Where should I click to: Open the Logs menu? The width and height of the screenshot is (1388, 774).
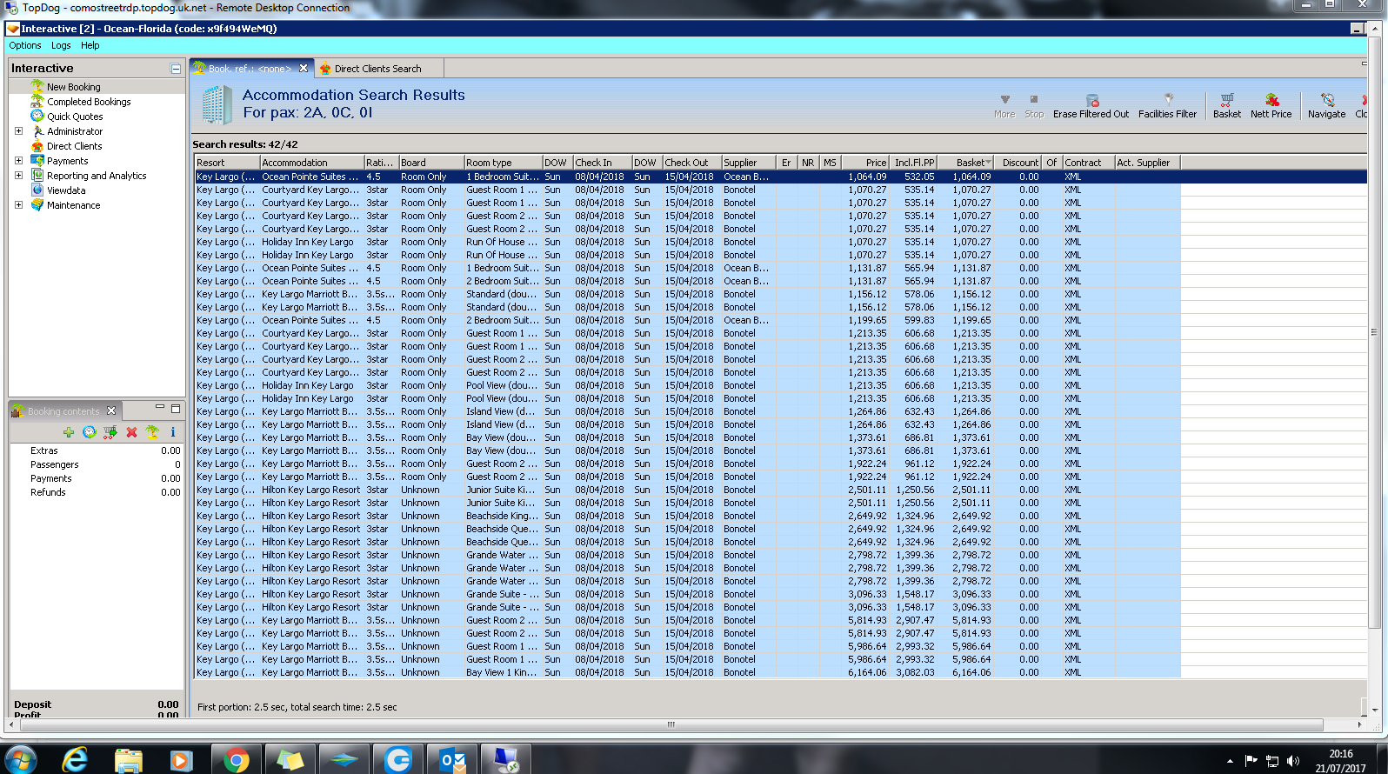click(x=61, y=45)
